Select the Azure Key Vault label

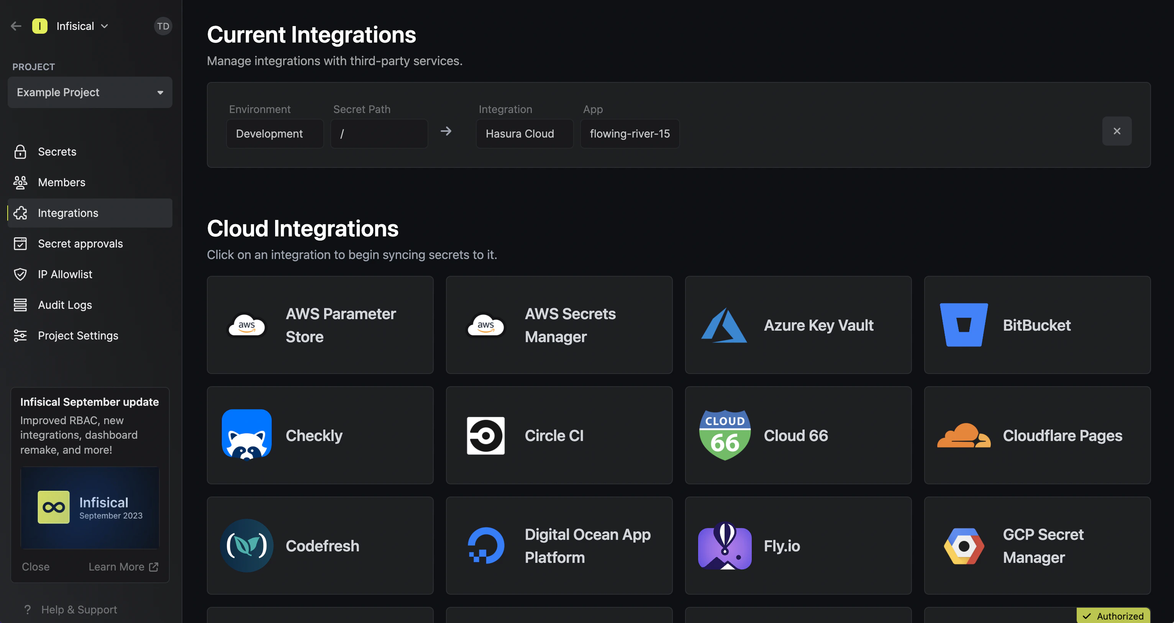pyautogui.click(x=818, y=325)
